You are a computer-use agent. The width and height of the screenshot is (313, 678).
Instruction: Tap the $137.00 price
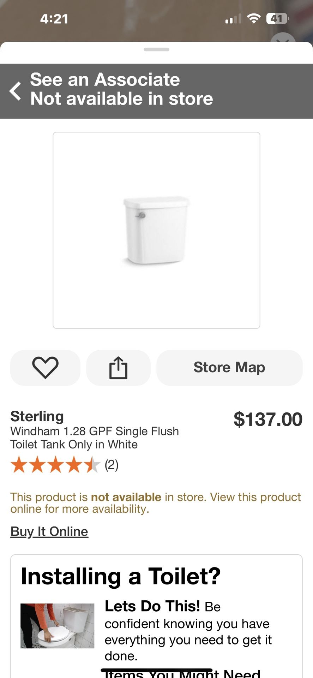pos(268,420)
